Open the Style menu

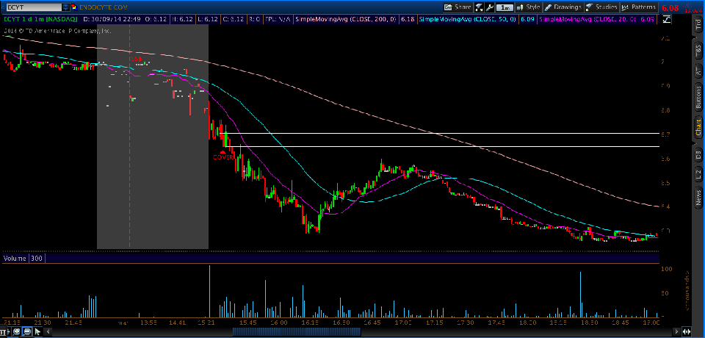tap(529, 7)
